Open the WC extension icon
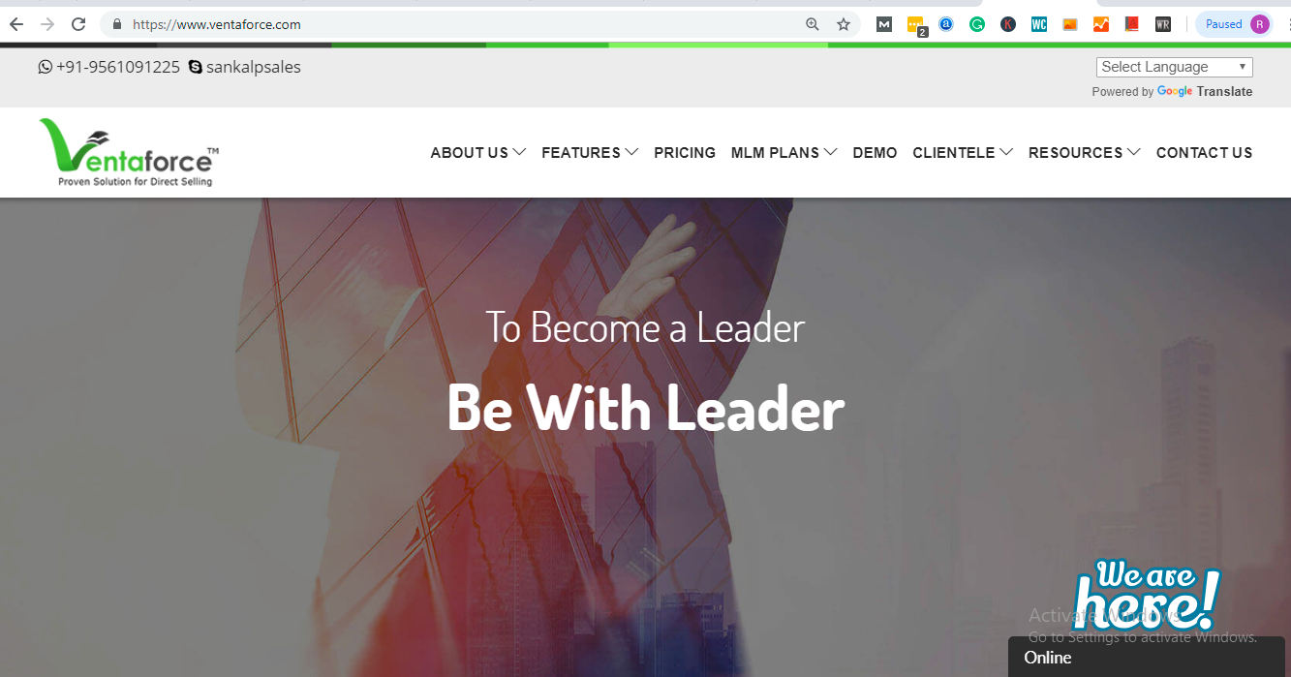This screenshot has height=677, width=1291. click(1039, 24)
